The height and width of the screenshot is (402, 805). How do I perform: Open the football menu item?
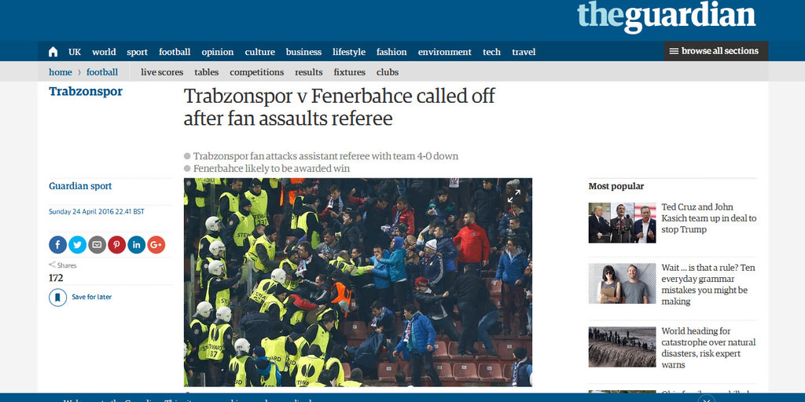[x=175, y=52]
